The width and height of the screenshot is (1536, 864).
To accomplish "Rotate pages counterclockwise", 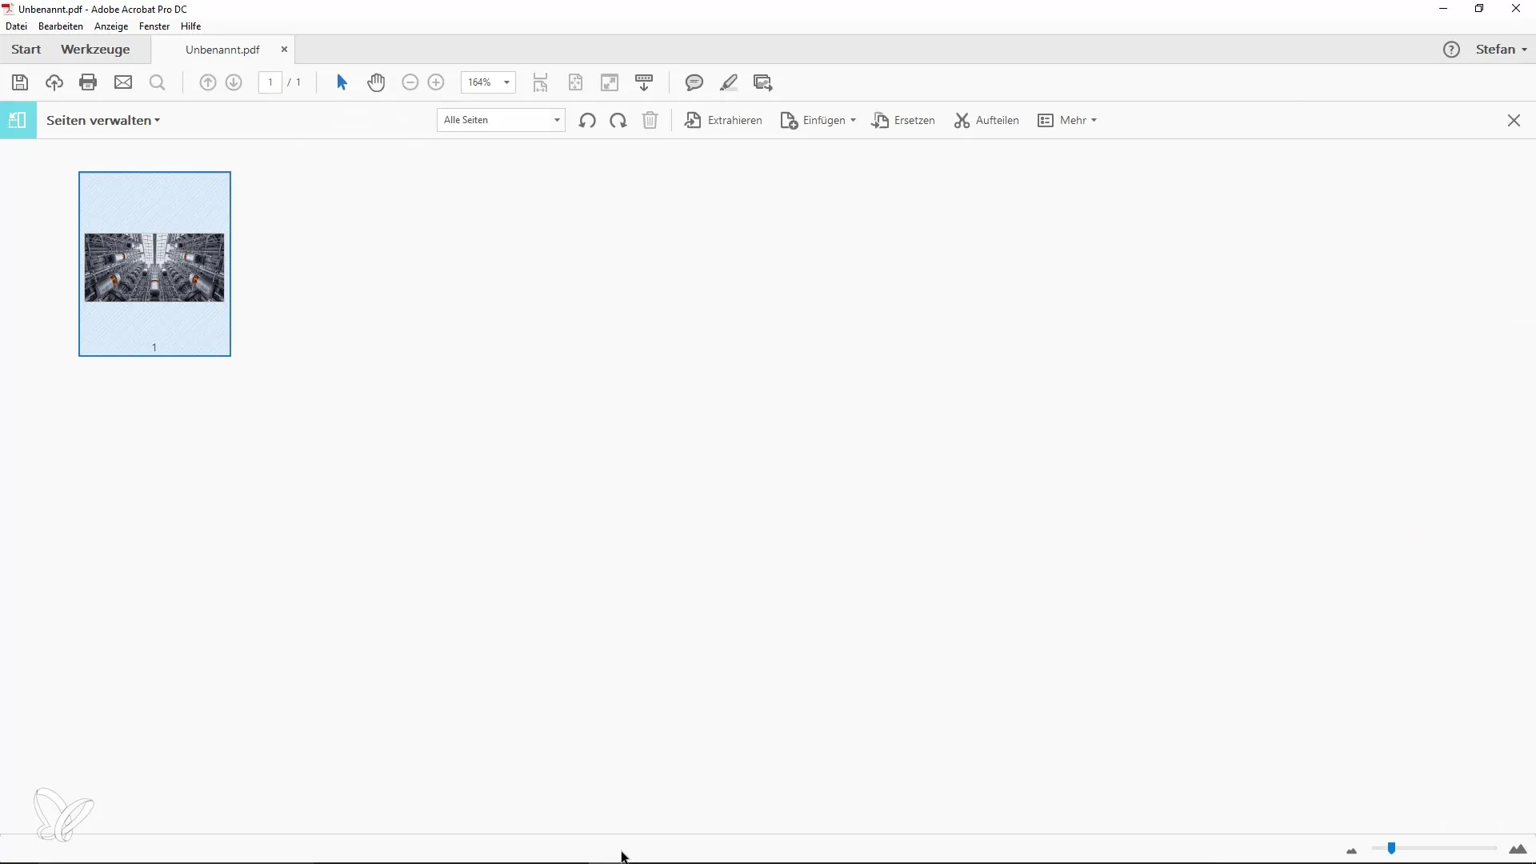I will tap(587, 120).
